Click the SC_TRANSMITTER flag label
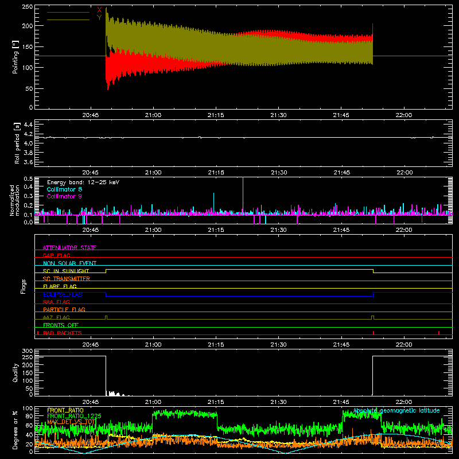Image resolution: width=459 pixels, height=459 pixels. pyautogui.click(x=67, y=279)
